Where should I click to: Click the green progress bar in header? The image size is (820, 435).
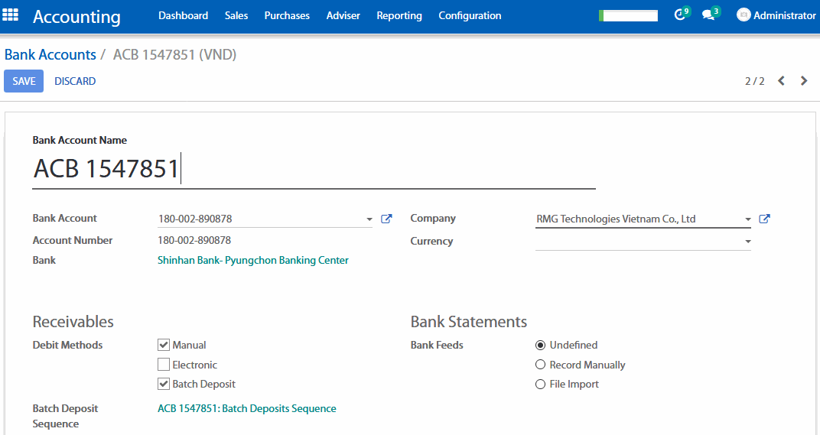tap(628, 15)
